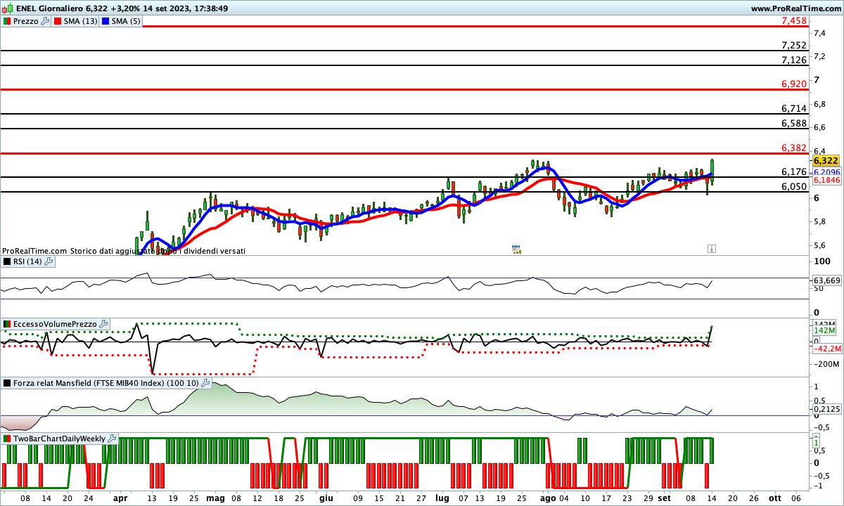844x506 pixels.
Task: Open TwoBarChartDailyWeekly settings wrench
Action: (x=113, y=439)
